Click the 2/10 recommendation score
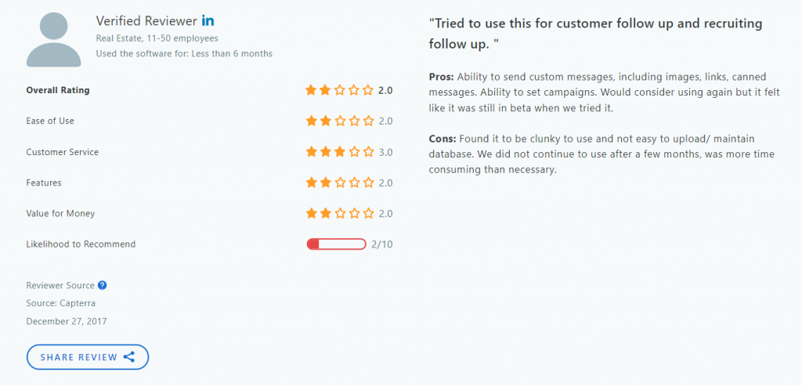This screenshot has width=802, height=387. (382, 244)
